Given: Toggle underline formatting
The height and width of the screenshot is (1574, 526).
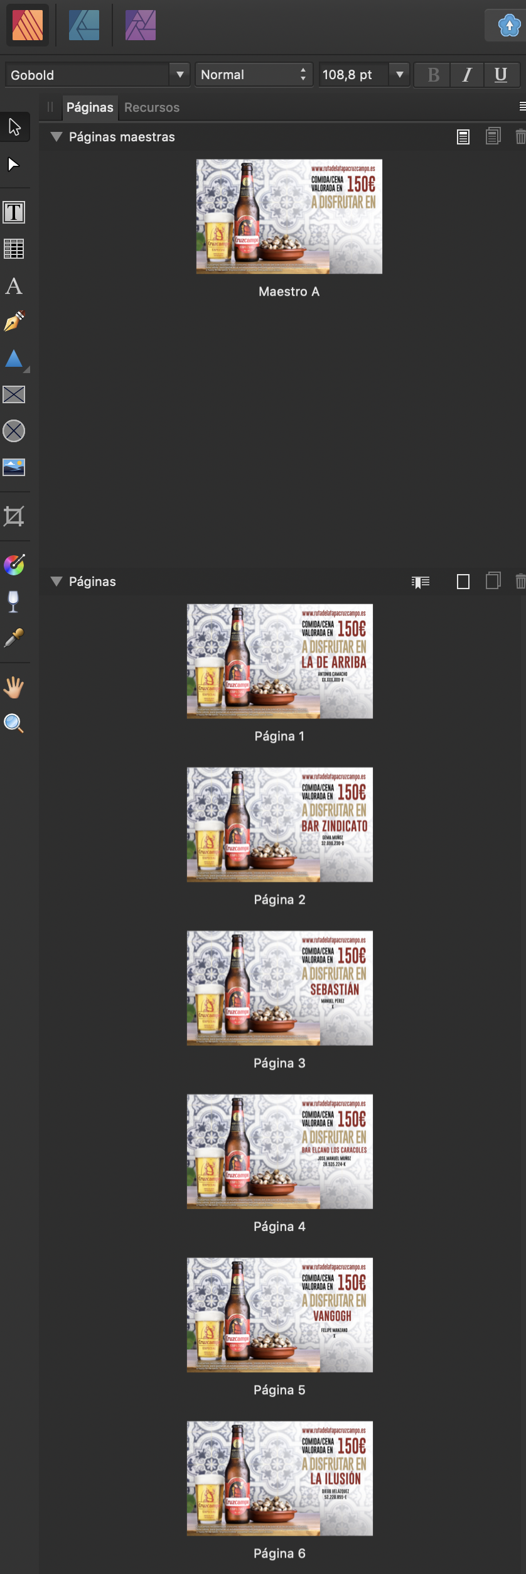Looking at the screenshot, I should pyautogui.click(x=501, y=75).
